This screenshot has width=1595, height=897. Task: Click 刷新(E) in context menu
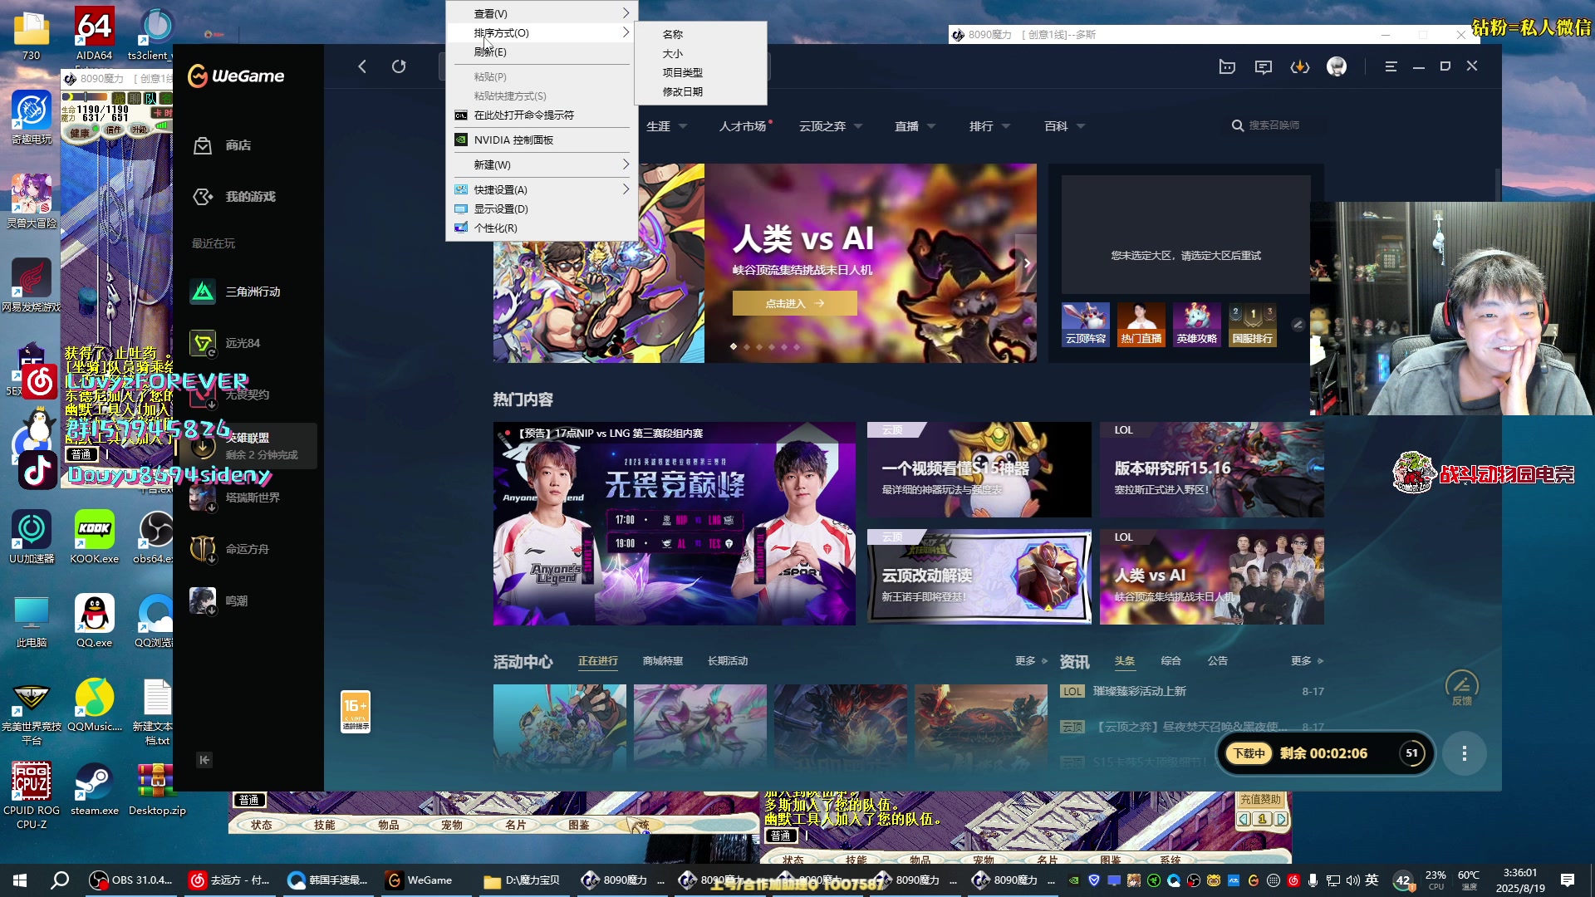(x=542, y=51)
